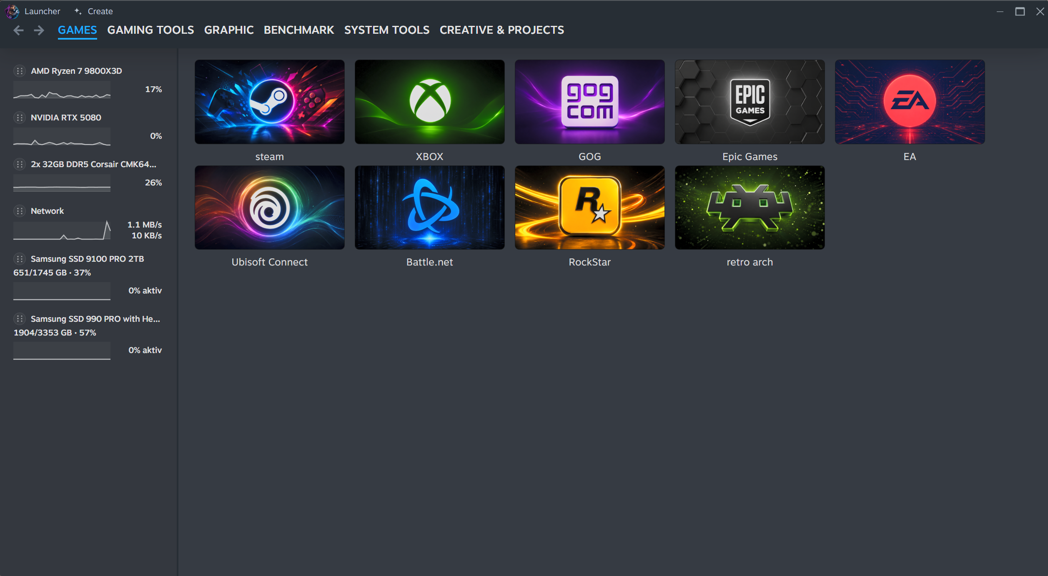1048x576 pixels.
Task: Click the Samsung SSD 9100 PRO drag handle
Action: (x=20, y=259)
